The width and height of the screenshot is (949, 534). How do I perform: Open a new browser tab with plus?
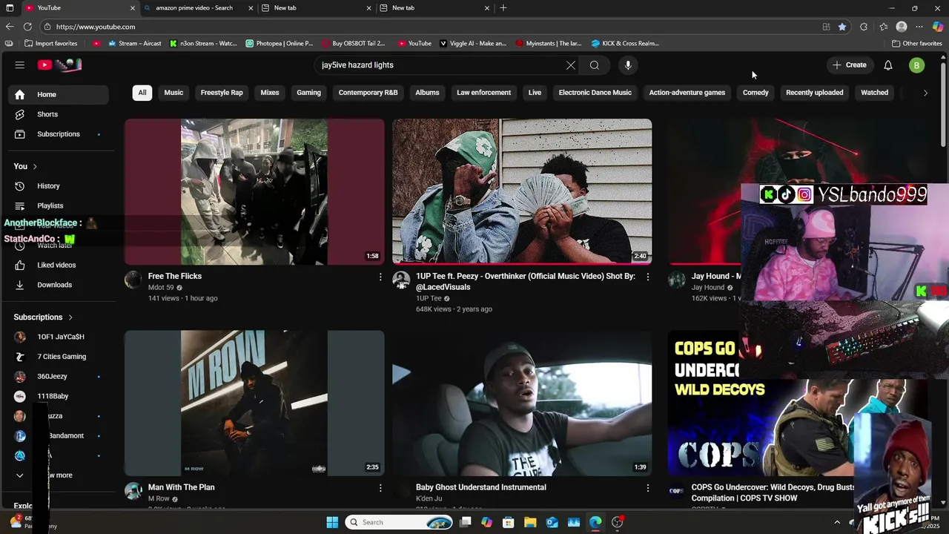click(x=503, y=8)
